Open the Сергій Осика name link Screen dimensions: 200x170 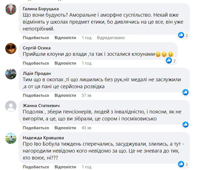pyautogui.click(x=37, y=48)
